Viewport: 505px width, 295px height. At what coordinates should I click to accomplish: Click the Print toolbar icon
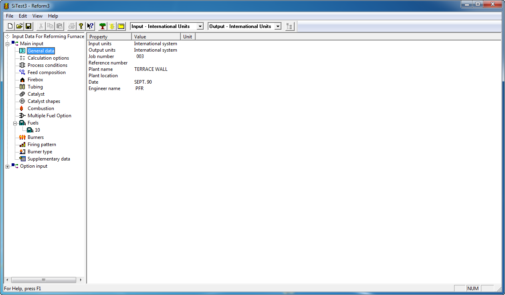click(71, 26)
